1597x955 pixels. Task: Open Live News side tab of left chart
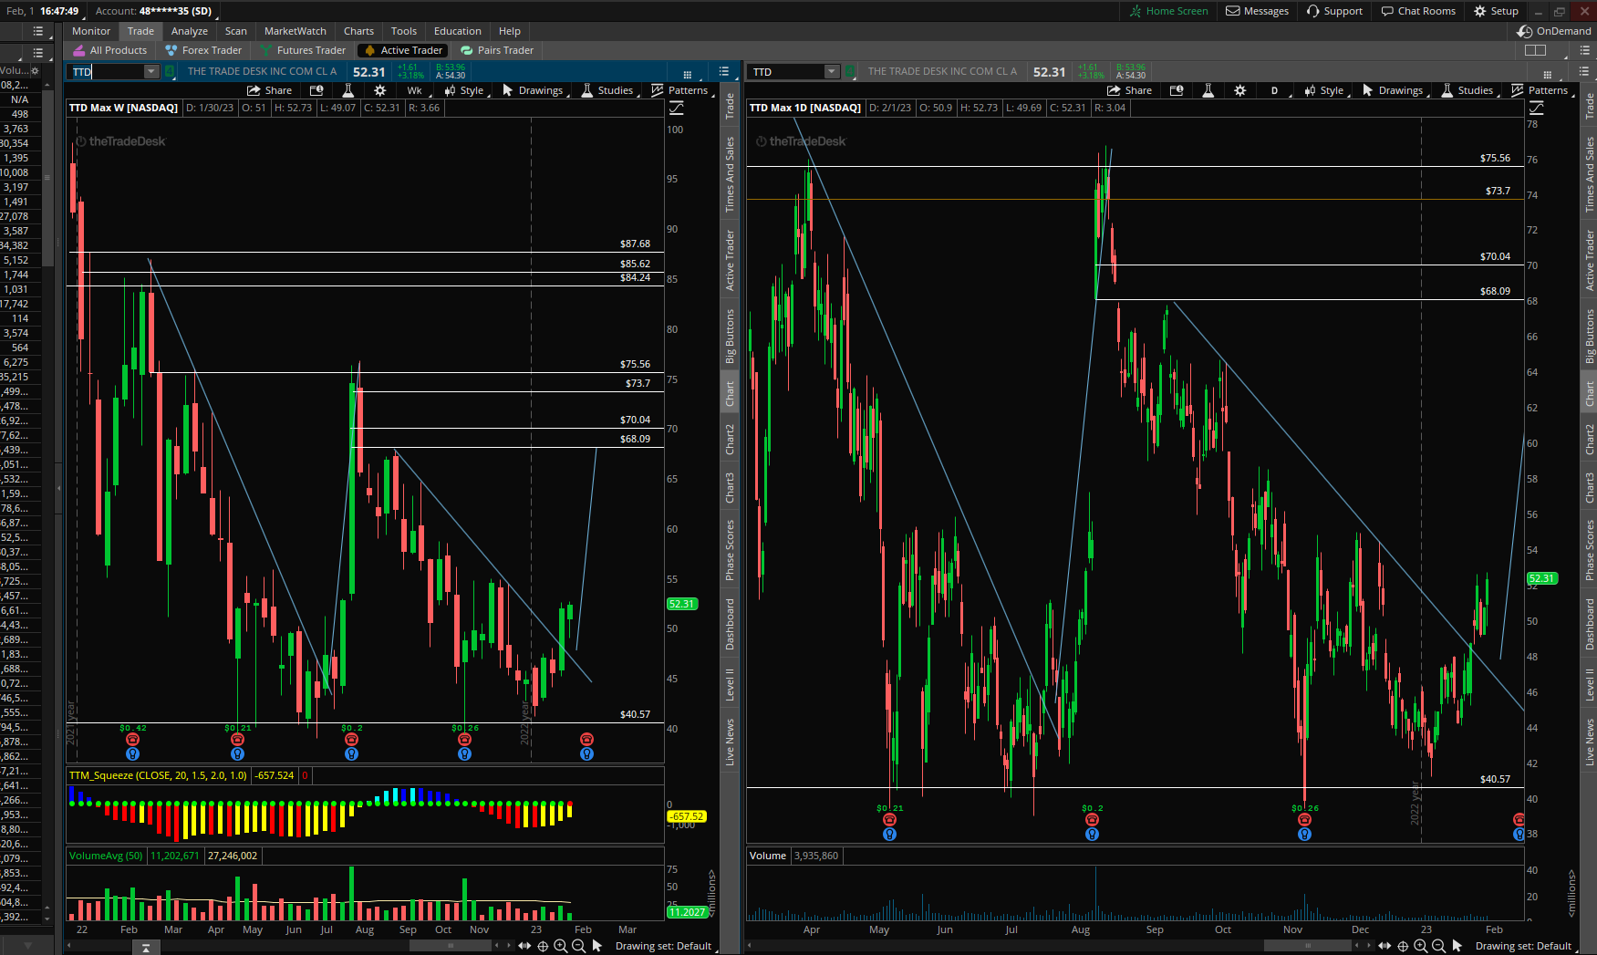click(x=730, y=742)
